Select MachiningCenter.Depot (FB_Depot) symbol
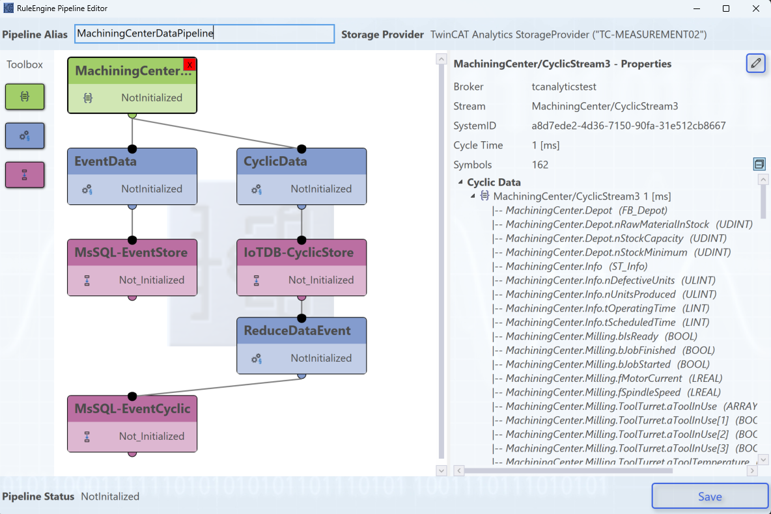This screenshot has height=514, width=771. pyautogui.click(x=586, y=210)
